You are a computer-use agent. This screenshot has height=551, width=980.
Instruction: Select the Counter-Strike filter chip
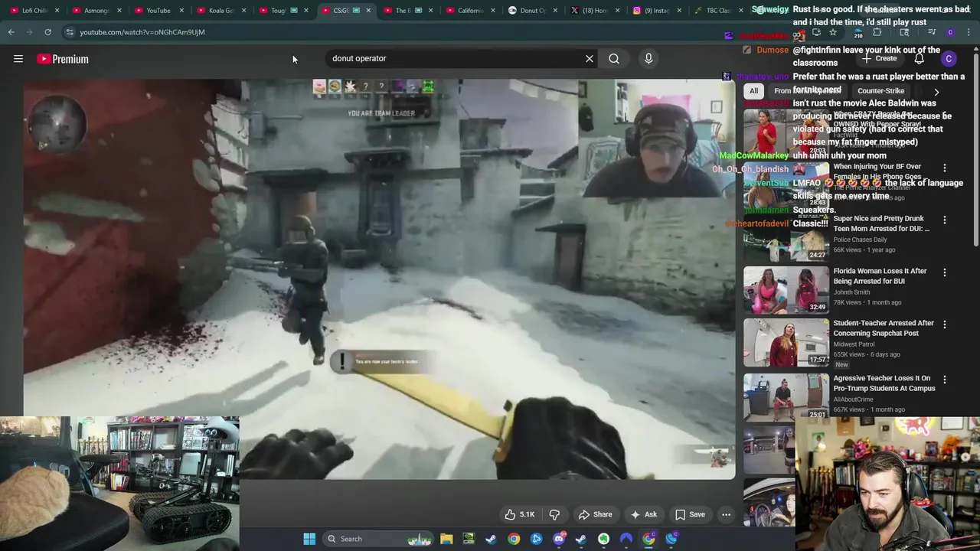(x=880, y=91)
